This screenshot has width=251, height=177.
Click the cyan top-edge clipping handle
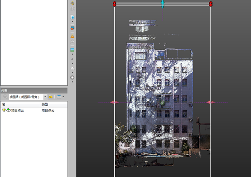point(163,4)
